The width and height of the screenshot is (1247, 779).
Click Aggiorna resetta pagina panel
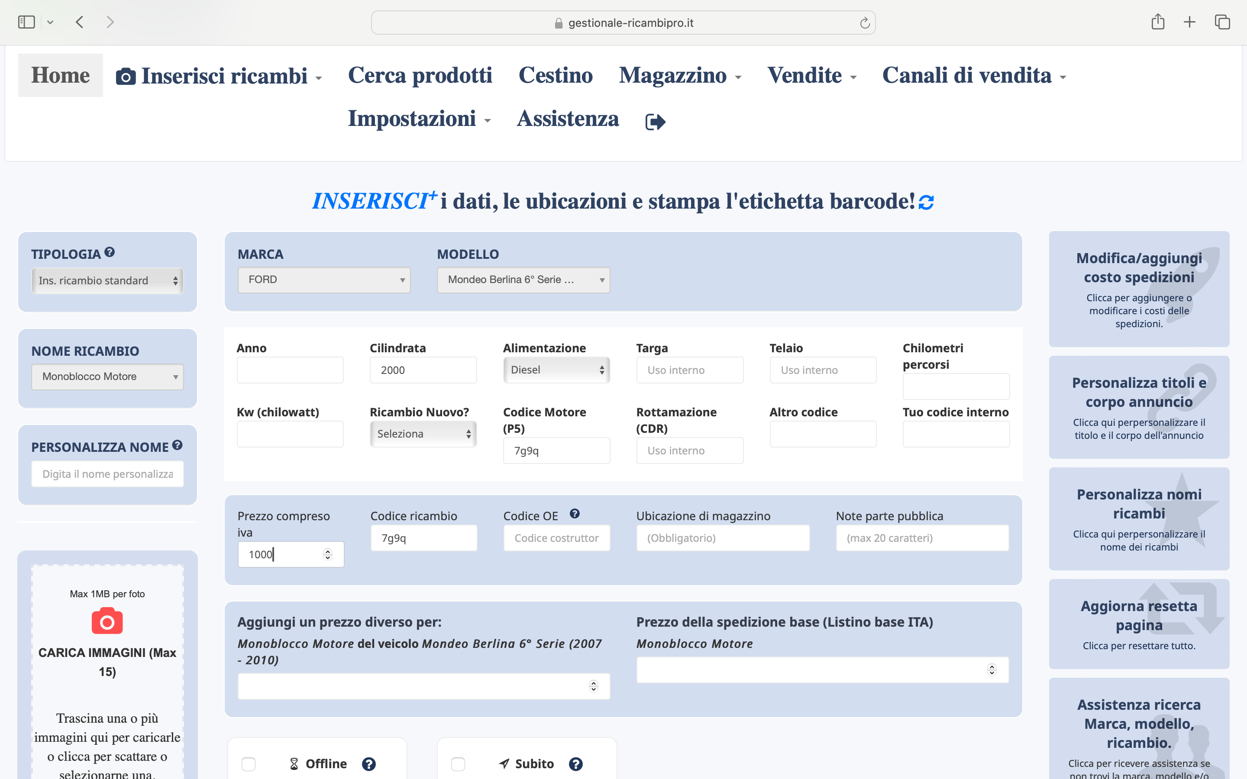point(1139,624)
